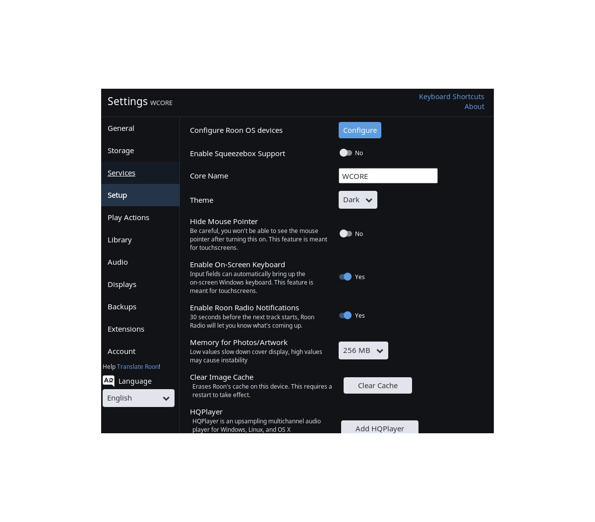Screen dimensions: 595x522
Task: Click the Language translate icon
Action: 109,381
